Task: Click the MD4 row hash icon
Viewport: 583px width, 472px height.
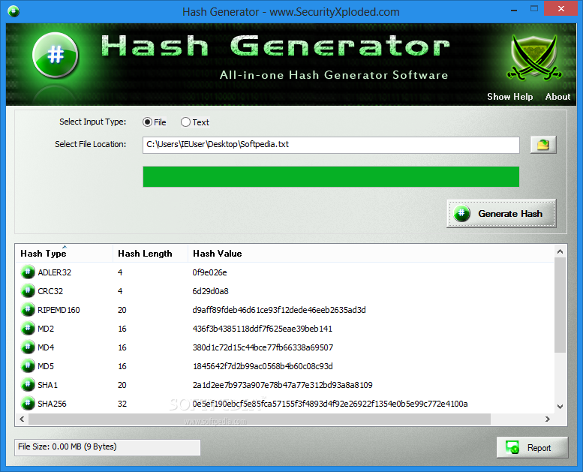Action: [28, 347]
